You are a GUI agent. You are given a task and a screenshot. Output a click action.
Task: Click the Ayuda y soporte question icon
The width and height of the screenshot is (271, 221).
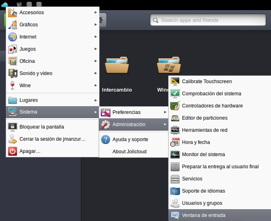point(106,139)
